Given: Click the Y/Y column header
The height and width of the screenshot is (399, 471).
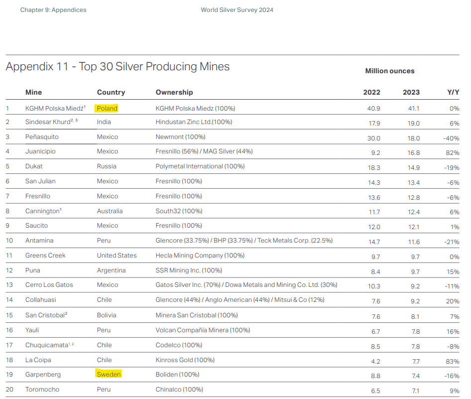Looking at the screenshot, I should pyautogui.click(x=453, y=92).
